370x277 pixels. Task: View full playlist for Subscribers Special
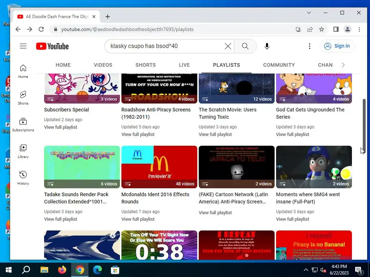point(61,127)
